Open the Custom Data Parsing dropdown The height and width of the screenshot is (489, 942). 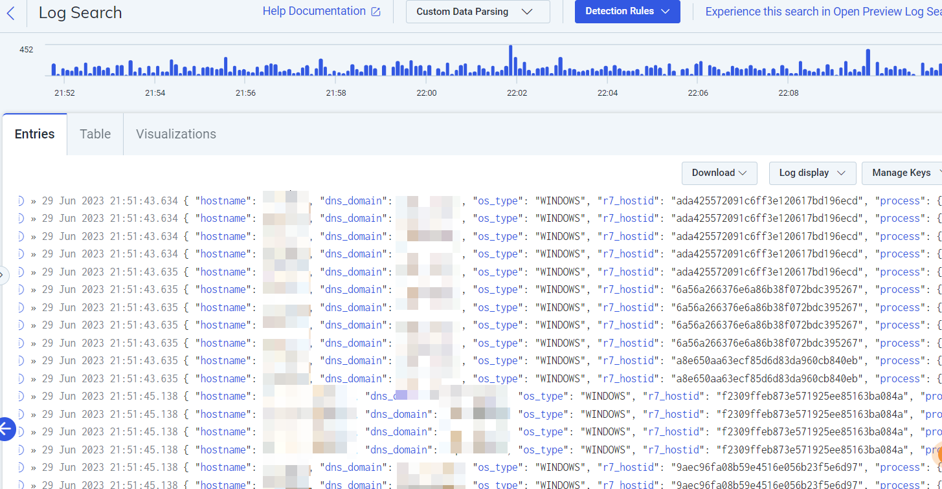coord(478,12)
